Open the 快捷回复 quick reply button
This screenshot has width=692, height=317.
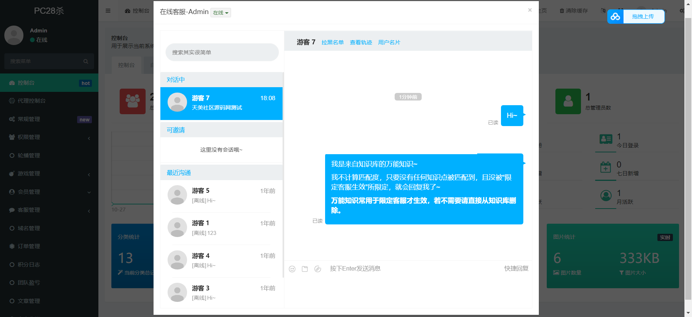click(516, 268)
